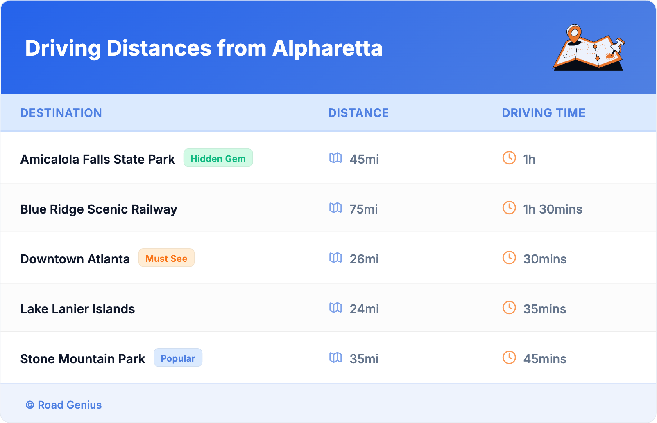Select the Hidden Gem badge
The height and width of the screenshot is (423, 657).
[218, 158]
